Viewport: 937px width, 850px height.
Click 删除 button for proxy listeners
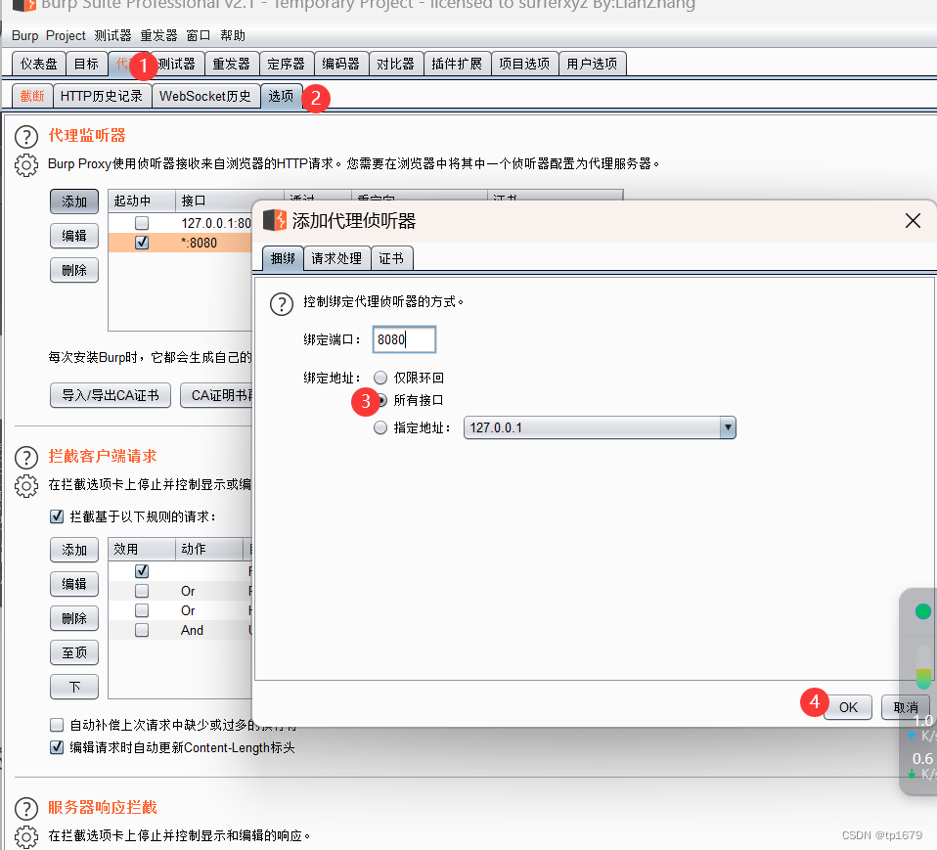[74, 270]
